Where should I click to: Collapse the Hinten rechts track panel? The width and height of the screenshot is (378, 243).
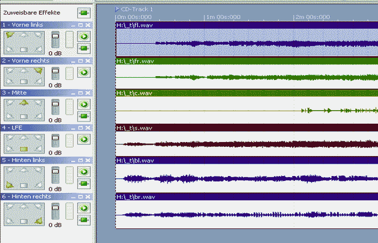[73, 197]
